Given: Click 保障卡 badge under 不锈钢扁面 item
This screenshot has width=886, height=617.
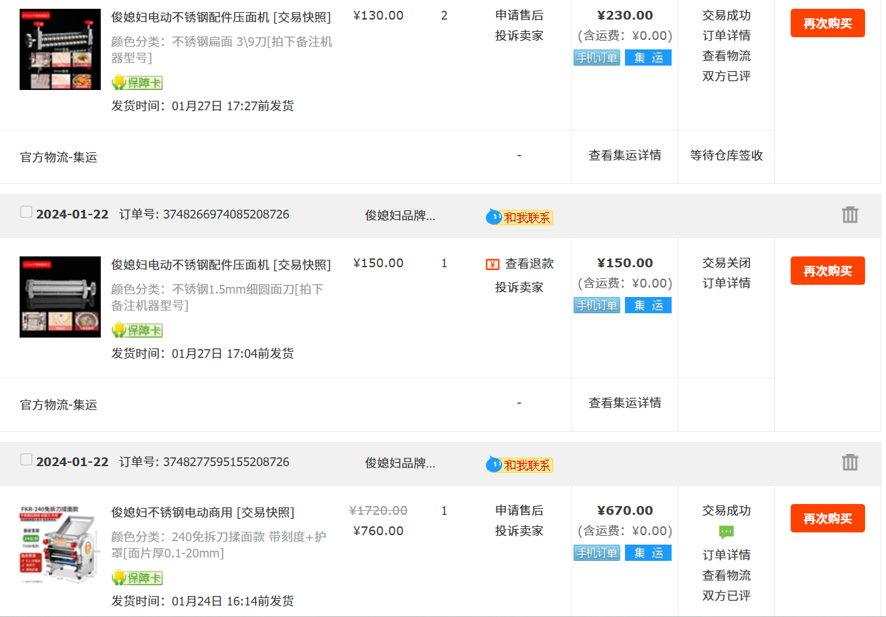Looking at the screenshot, I should click(x=137, y=83).
